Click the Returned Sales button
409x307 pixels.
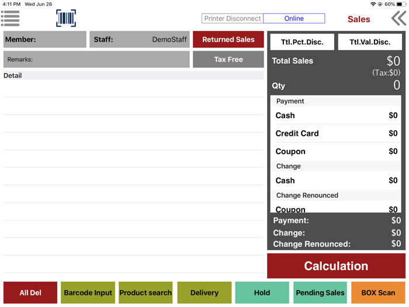click(x=228, y=39)
